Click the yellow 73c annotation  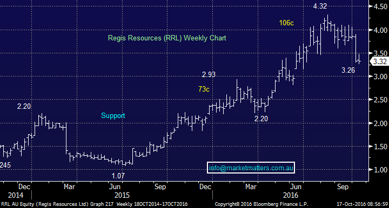(204, 89)
